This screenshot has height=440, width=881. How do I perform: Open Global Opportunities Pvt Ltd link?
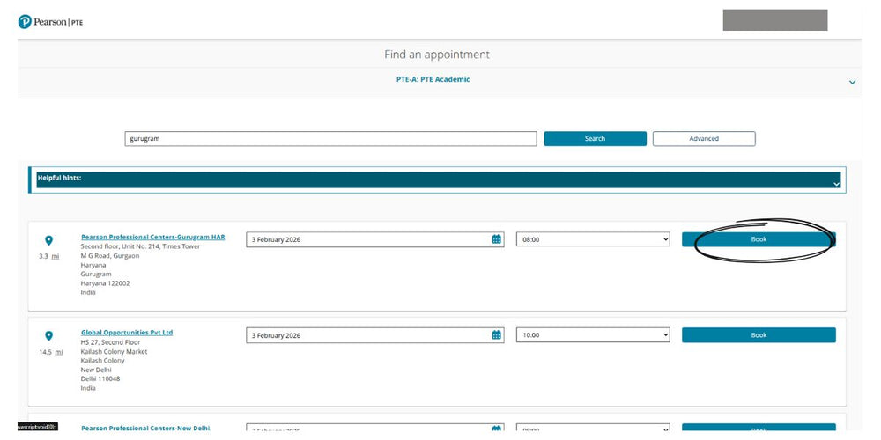pos(127,333)
